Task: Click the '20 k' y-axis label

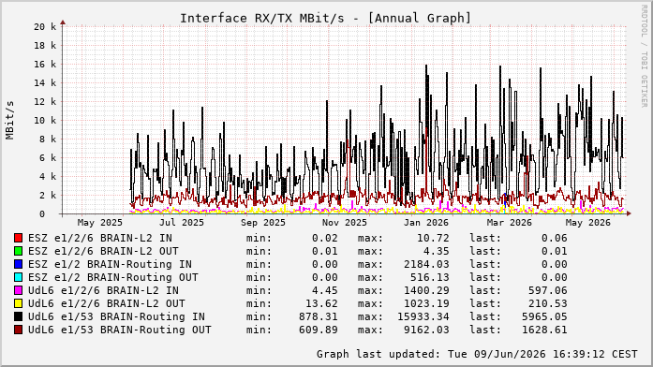Action: (x=45, y=26)
